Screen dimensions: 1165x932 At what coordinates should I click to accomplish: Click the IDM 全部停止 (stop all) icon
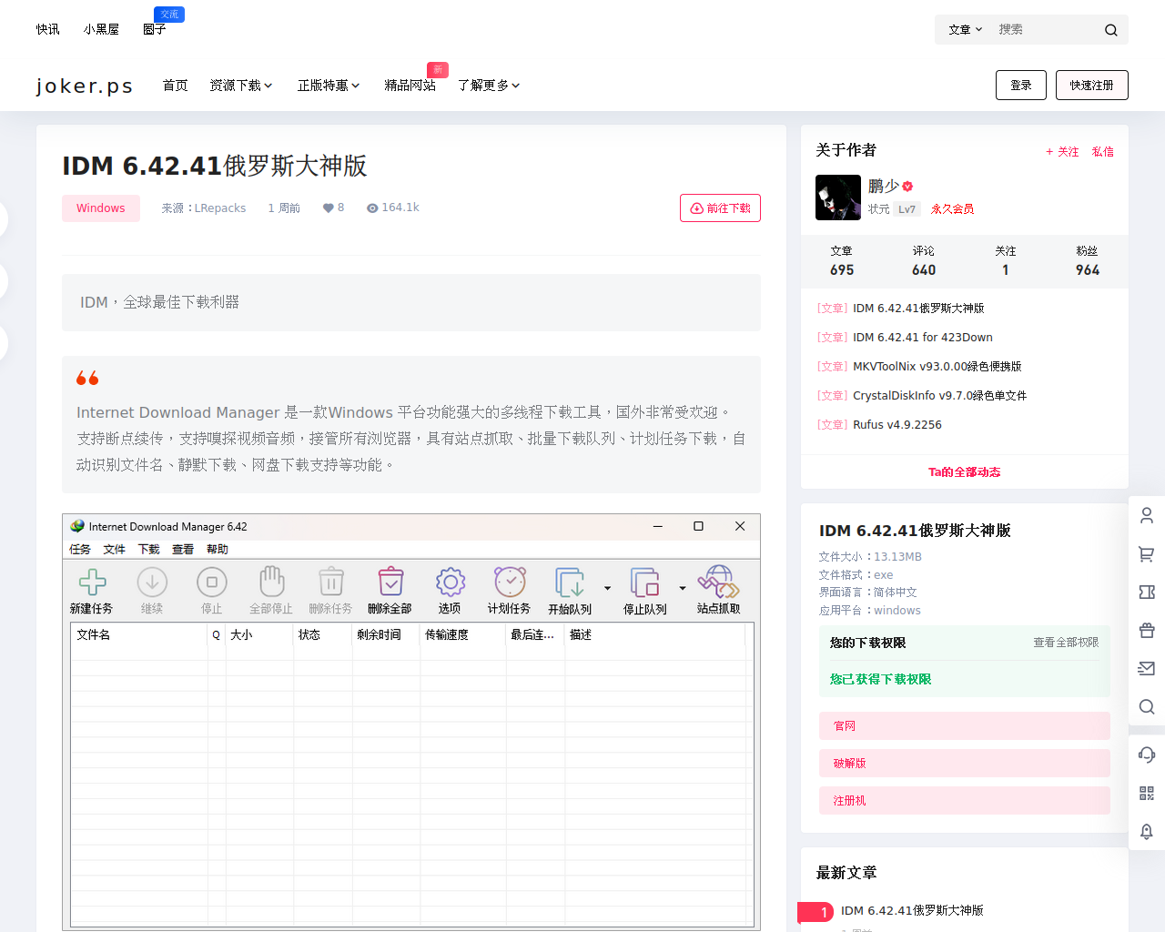click(272, 582)
